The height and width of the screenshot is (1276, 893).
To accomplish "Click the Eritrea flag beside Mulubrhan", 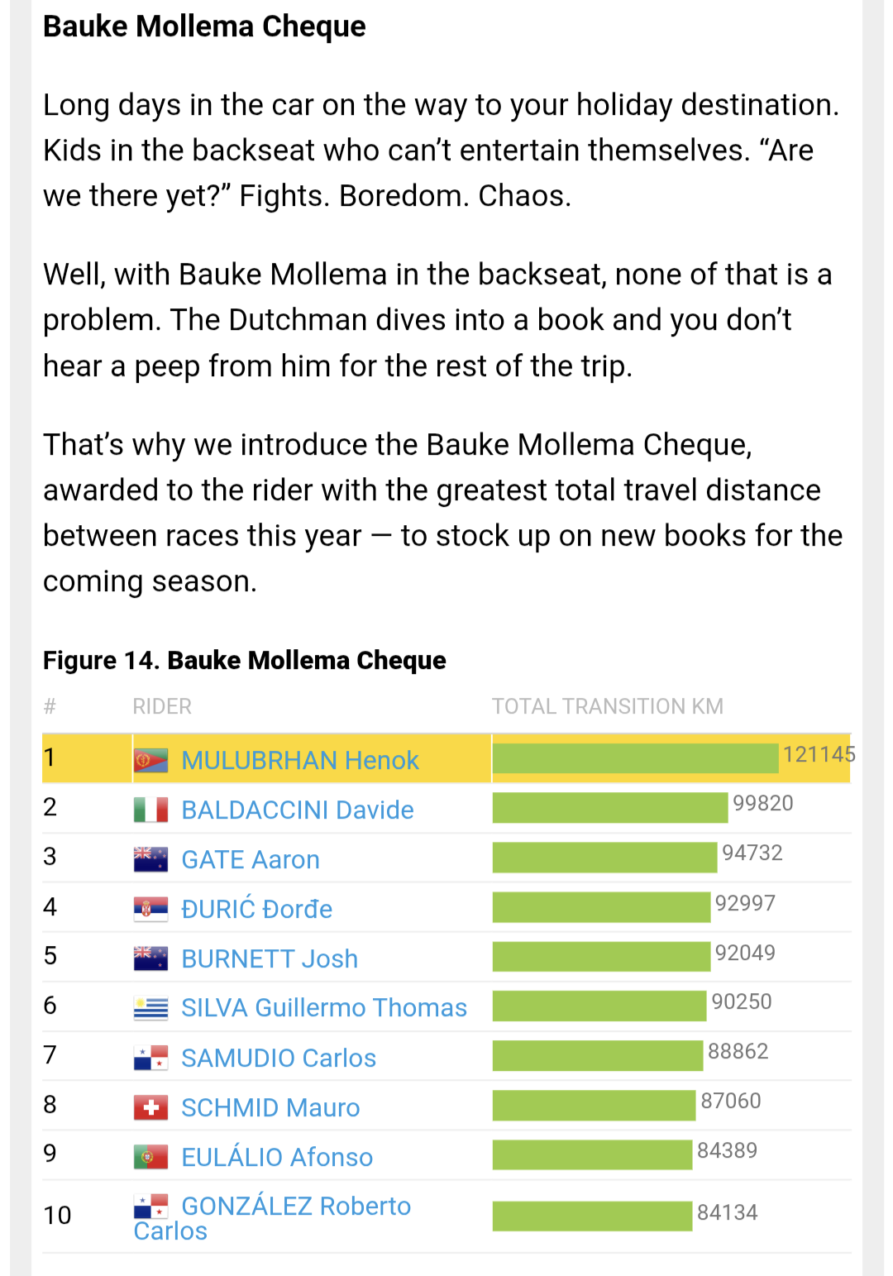I will [150, 760].
